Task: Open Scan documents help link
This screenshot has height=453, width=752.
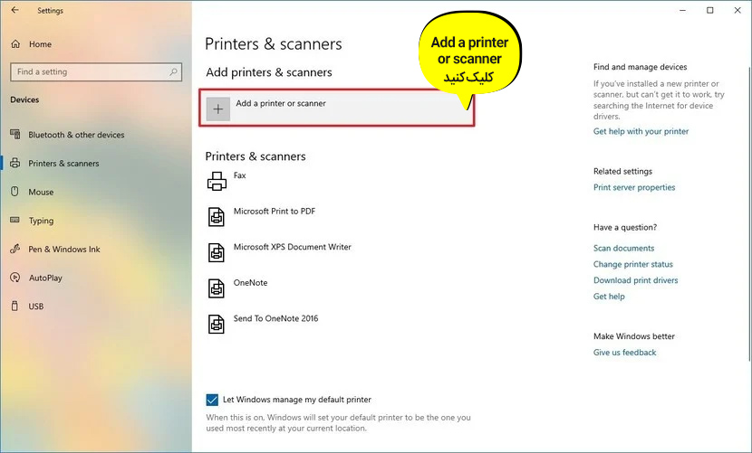Action: (x=623, y=248)
